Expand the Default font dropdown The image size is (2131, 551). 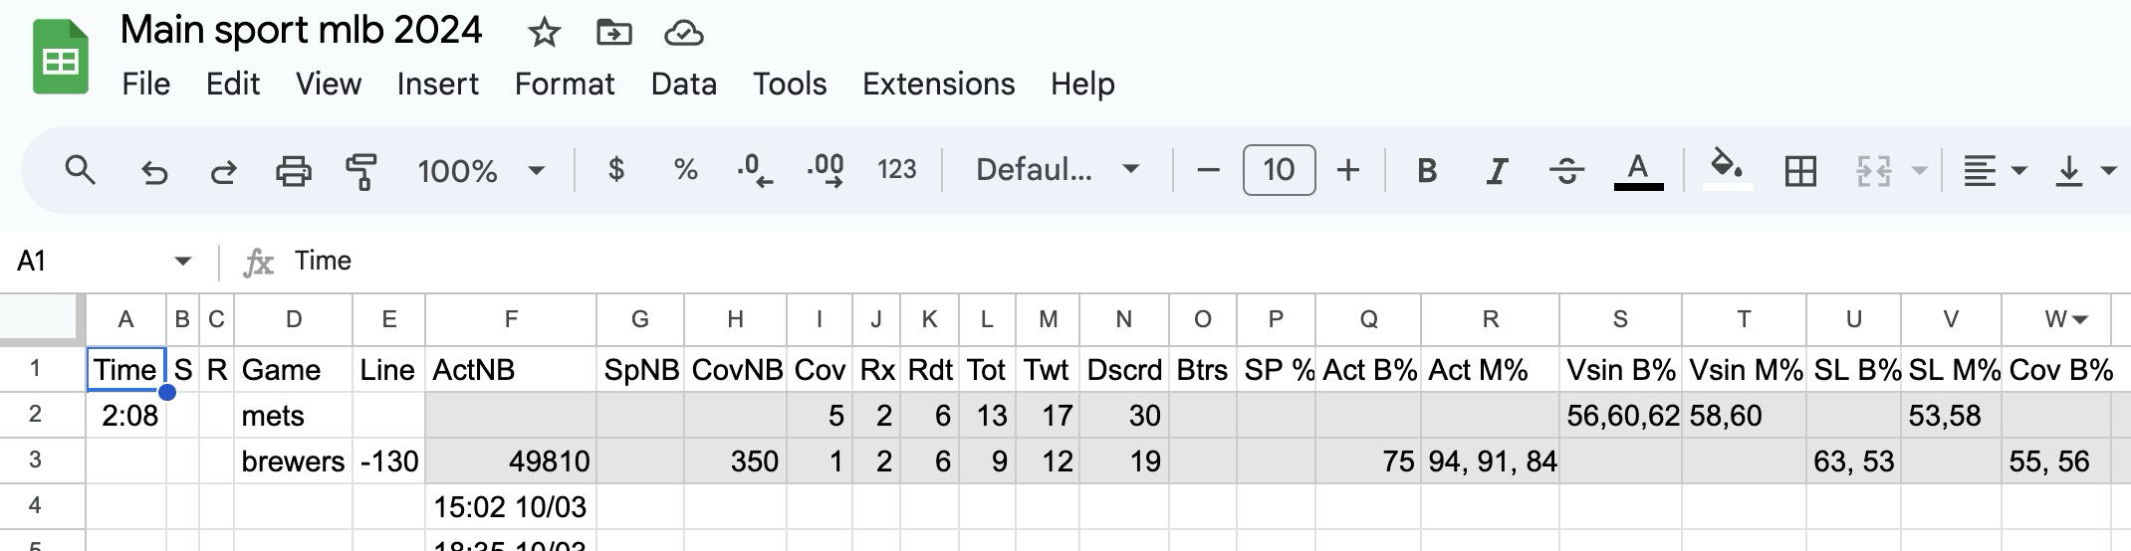(1058, 170)
